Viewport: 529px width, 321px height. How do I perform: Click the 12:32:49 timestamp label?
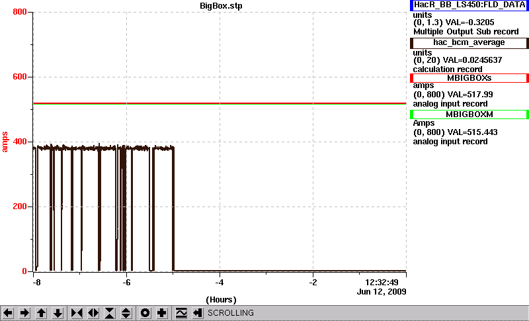[382, 282]
